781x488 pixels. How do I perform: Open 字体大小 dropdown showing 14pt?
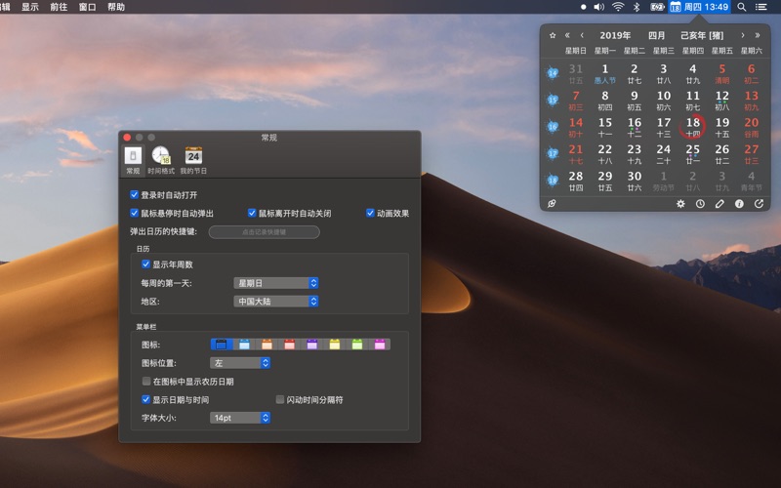point(240,418)
